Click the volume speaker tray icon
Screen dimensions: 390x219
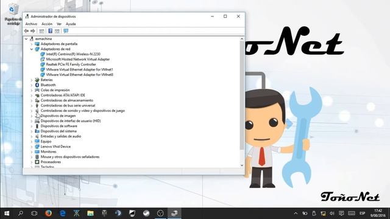(332, 214)
